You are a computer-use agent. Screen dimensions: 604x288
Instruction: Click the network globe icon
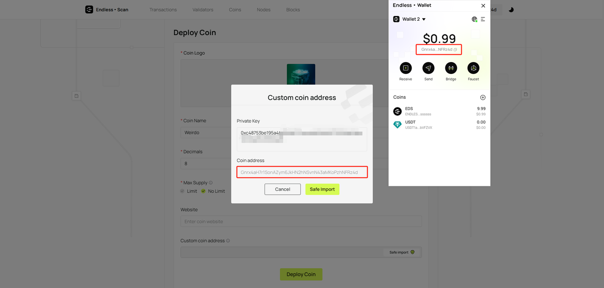474,19
